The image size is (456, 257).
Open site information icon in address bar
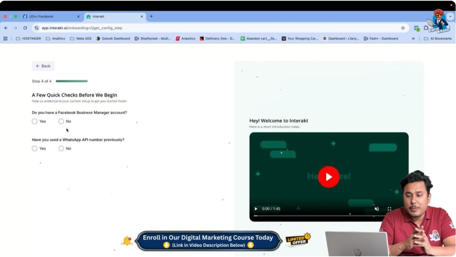(x=37, y=28)
